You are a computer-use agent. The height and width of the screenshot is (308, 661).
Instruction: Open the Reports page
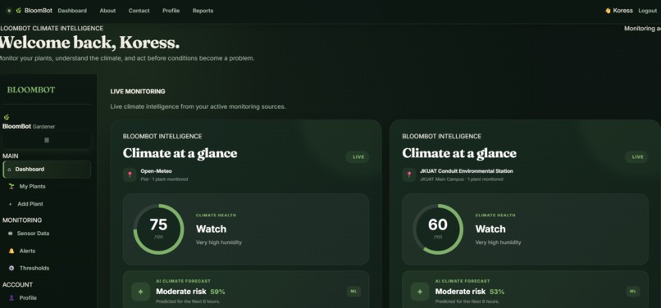203,11
